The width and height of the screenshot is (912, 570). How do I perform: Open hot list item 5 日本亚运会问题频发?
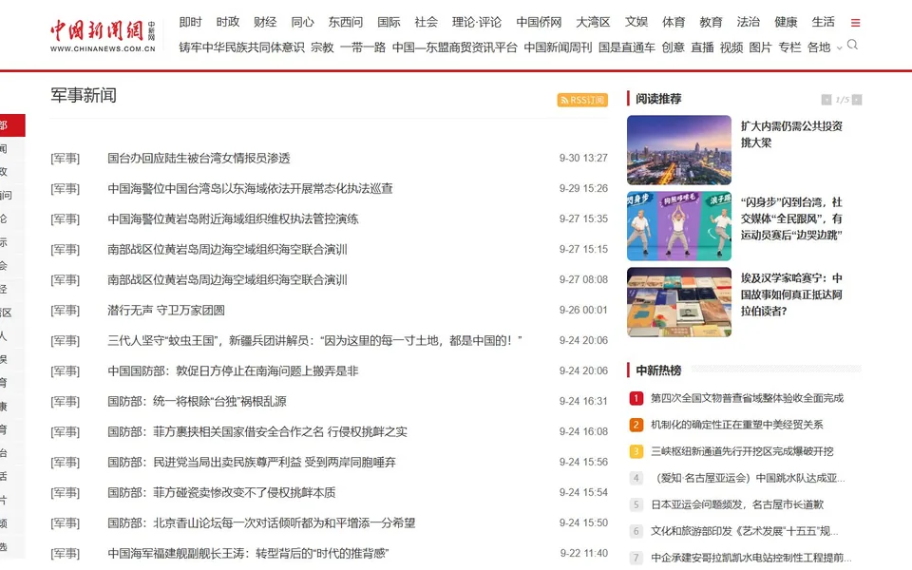coord(737,504)
